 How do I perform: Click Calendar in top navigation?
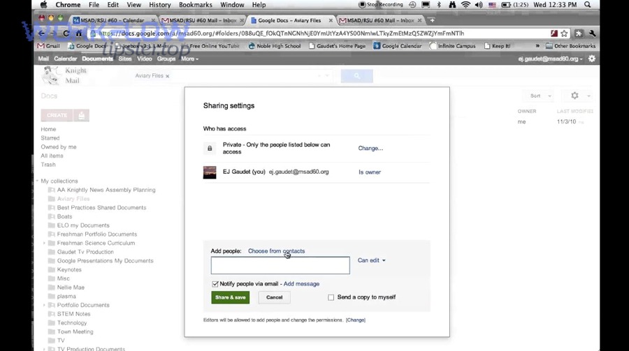pos(66,59)
